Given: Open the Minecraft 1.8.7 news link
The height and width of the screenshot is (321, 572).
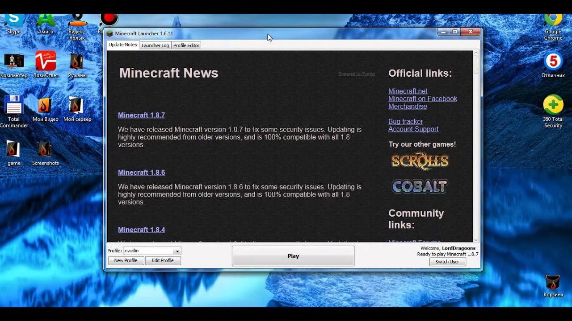Looking at the screenshot, I should click(x=142, y=115).
